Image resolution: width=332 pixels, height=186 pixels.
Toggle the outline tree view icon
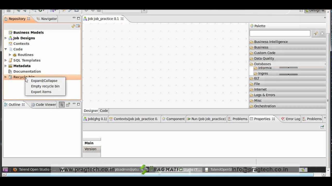(62, 105)
